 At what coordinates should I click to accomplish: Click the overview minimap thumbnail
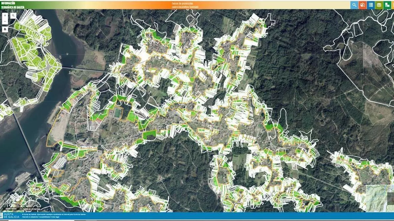click(x=380, y=198)
